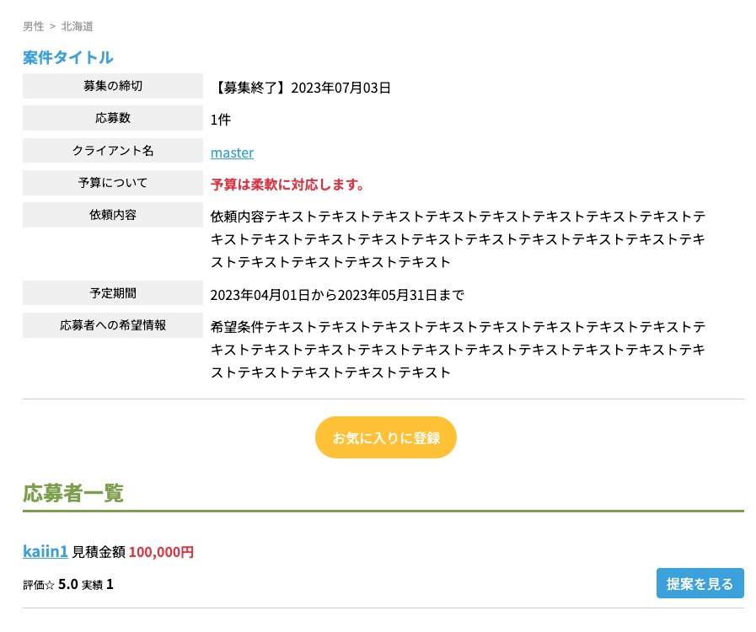Select the 応募者への希望情報 label cell
Screen dimensions: 756x632
(112, 325)
